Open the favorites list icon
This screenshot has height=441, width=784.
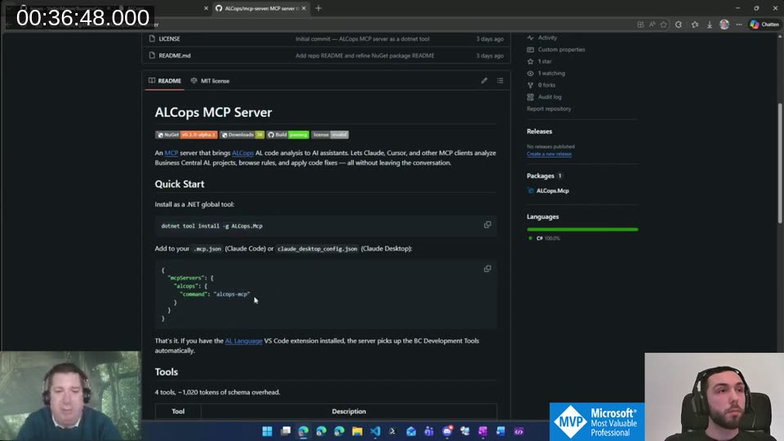point(694,24)
